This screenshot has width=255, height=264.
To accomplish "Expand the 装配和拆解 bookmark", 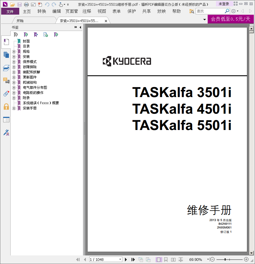I will tap(14, 72).
